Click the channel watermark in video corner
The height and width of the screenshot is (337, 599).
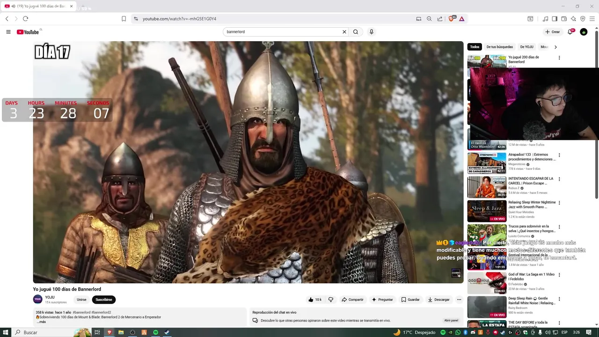click(456, 273)
